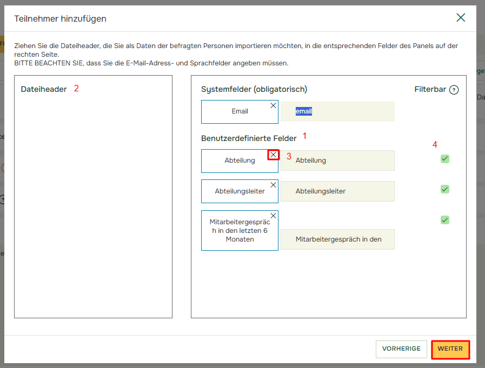Viewport: 485px width, 368px height.
Task: Remove the Email header mapping
Action: click(x=273, y=106)
